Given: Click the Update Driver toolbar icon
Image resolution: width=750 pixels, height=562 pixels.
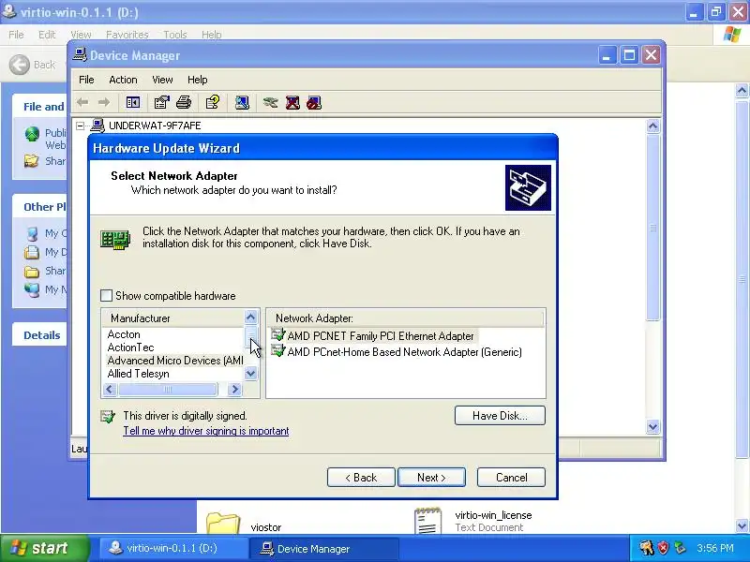Looking at the screenshot, I should 270,102.
